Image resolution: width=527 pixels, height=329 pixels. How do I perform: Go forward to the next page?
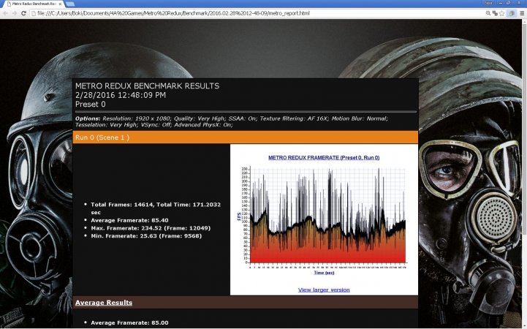[x=14, y=13]
